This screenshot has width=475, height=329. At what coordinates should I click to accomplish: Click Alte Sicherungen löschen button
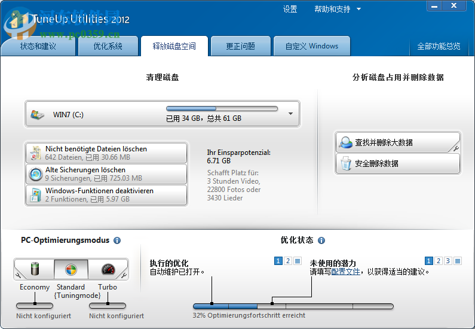click(106, 173)
